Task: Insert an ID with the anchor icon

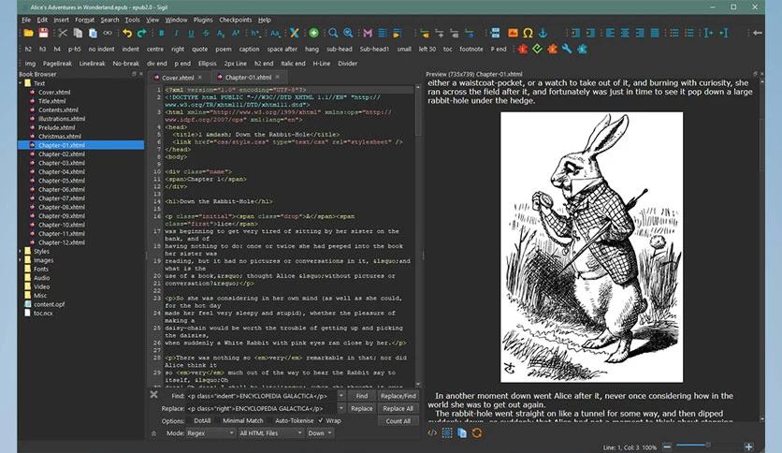Action: tap(543, 33)
